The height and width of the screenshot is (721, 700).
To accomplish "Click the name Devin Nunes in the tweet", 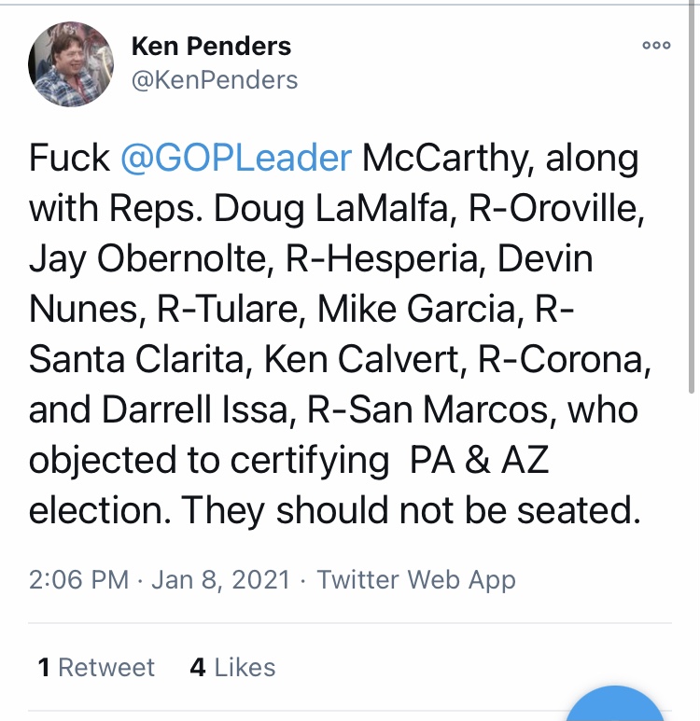I will [x=545, y=258].
